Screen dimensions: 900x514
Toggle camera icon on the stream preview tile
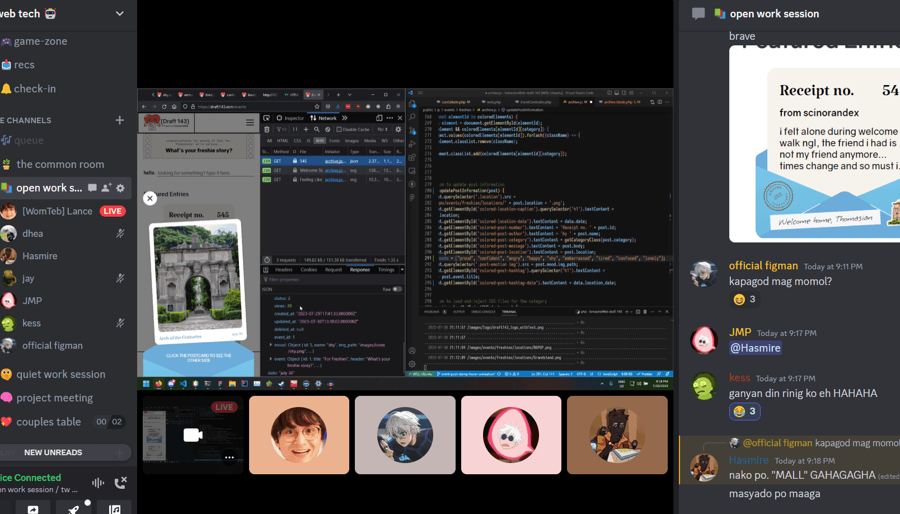pyautogui.click(x=193, y=435)
